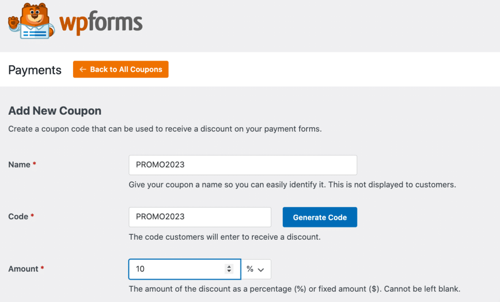This screenshot has height=302, width=500.
Task: Click the upward stepper arrow beside Amount
Action: (229, 266)
